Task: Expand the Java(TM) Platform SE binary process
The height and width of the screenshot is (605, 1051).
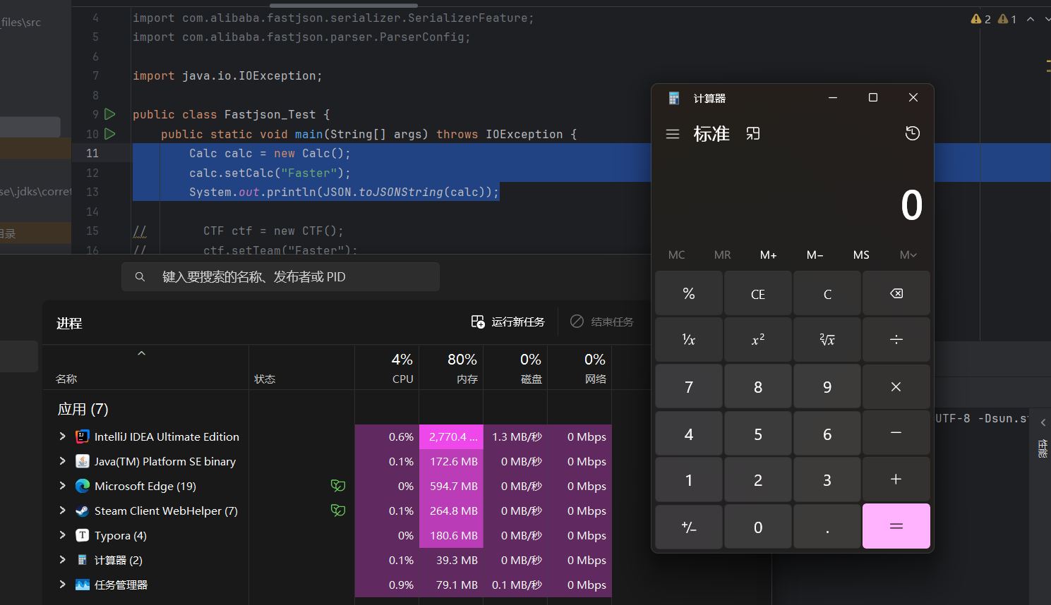Action: 62,461
